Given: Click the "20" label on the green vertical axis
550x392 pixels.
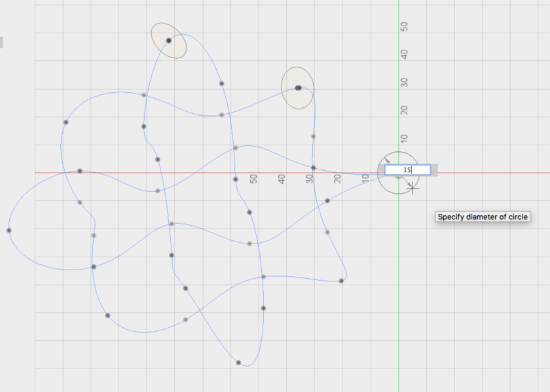Looking at the screenshot, I should point(404,111).
